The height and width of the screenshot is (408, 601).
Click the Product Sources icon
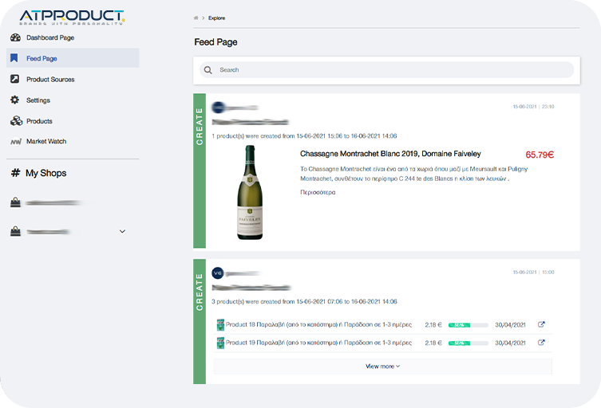(x=14, y=79)
